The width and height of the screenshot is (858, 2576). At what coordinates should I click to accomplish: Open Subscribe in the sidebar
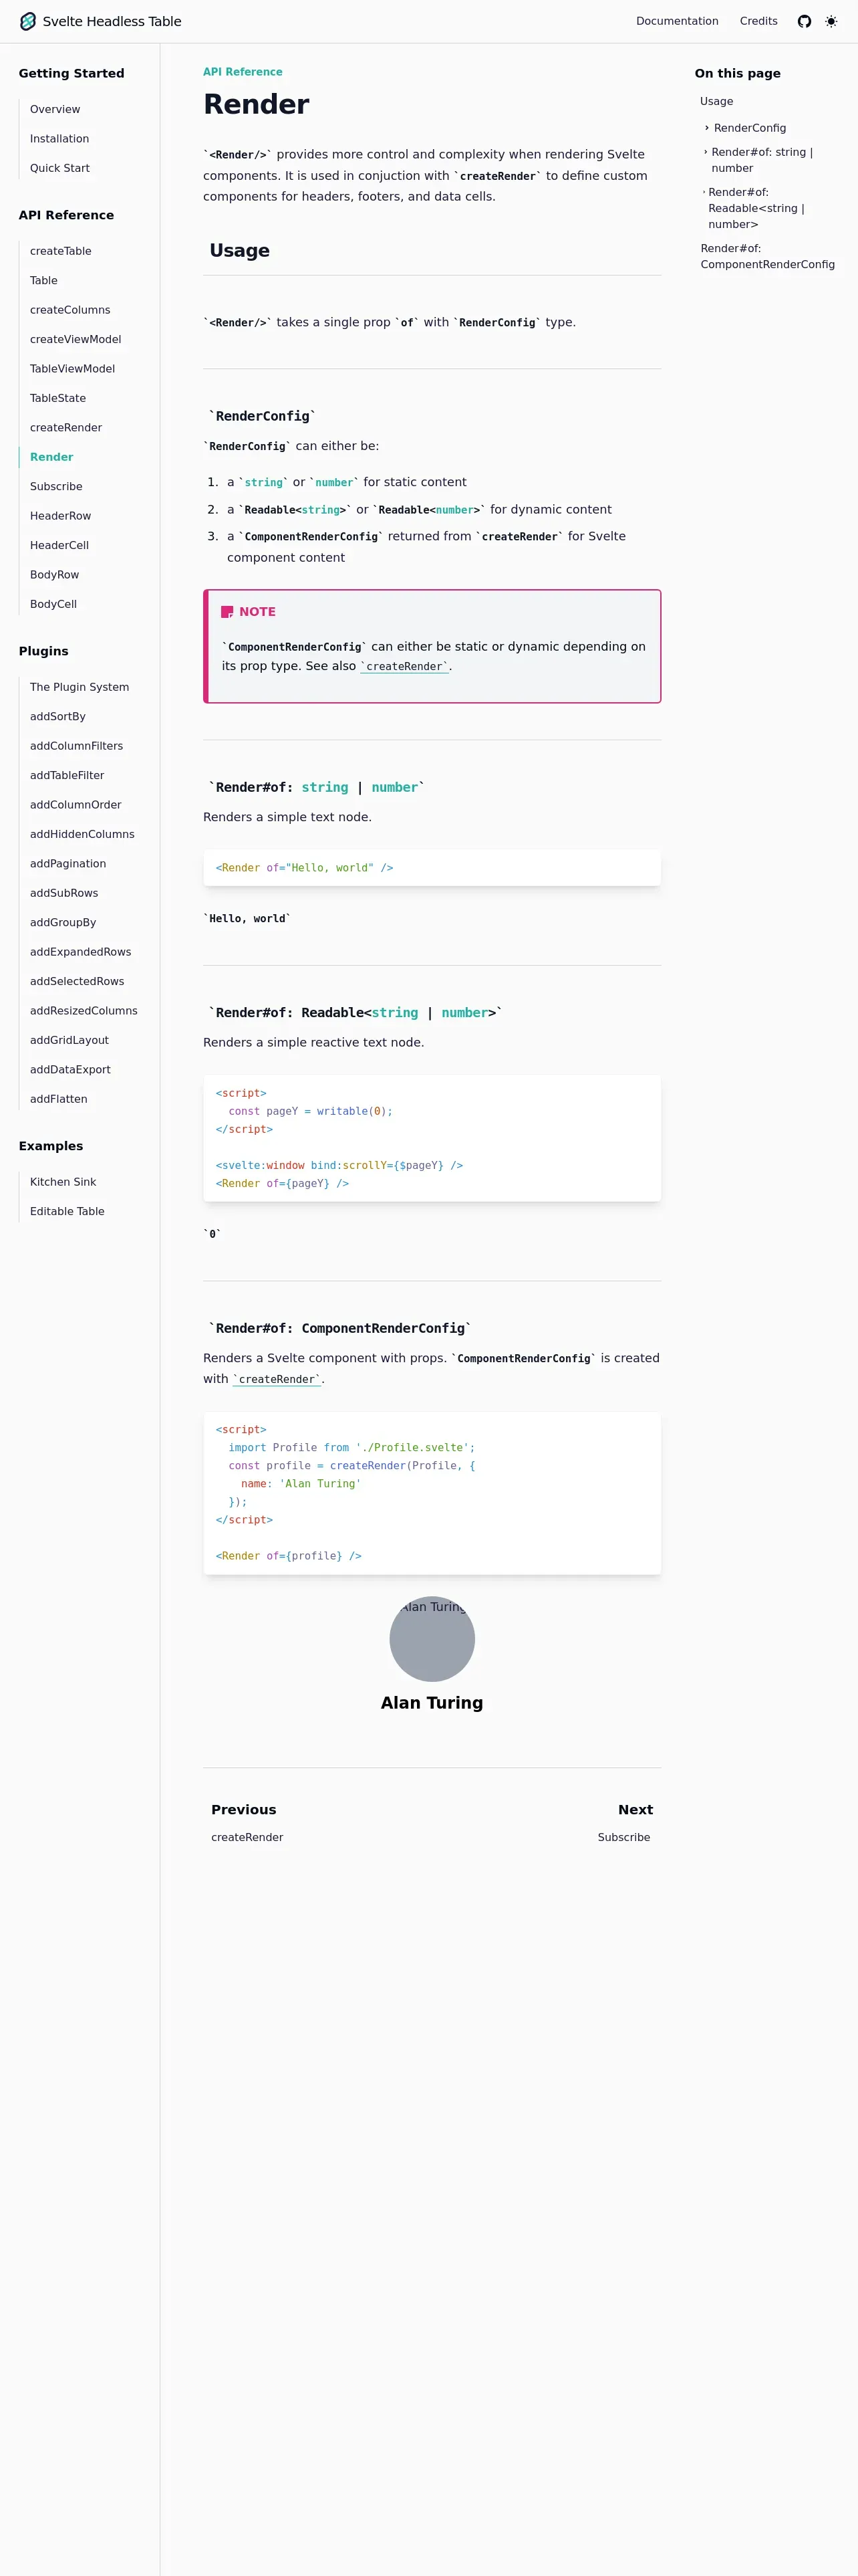(56, 486)
